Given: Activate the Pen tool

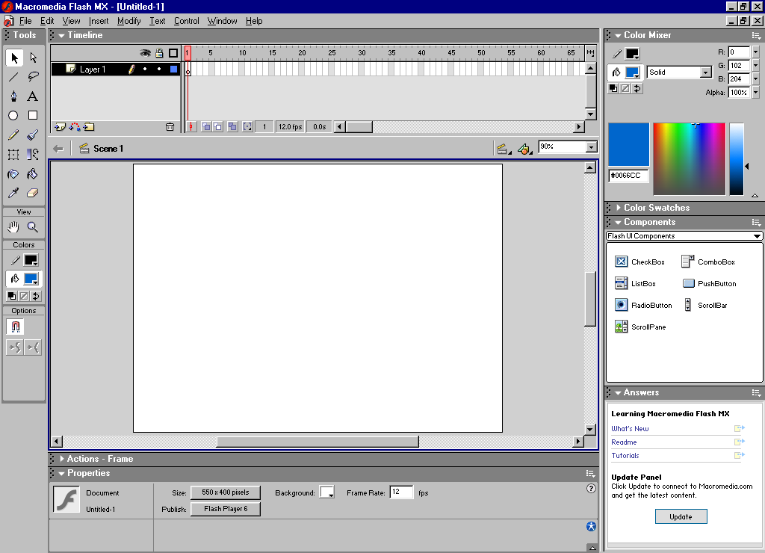Looking at the screenshot, I should (13, 96).
